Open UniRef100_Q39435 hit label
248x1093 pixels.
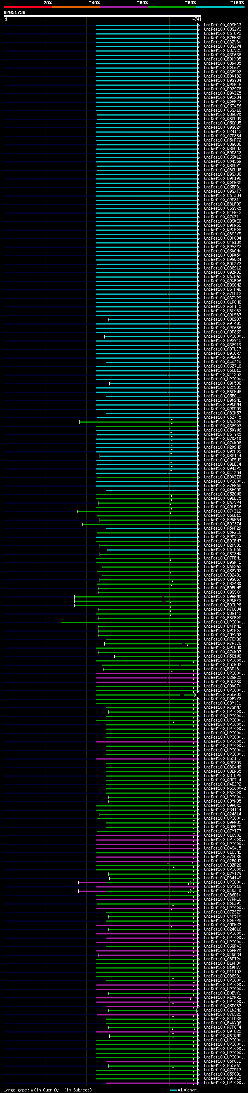(x=222, y=63)
